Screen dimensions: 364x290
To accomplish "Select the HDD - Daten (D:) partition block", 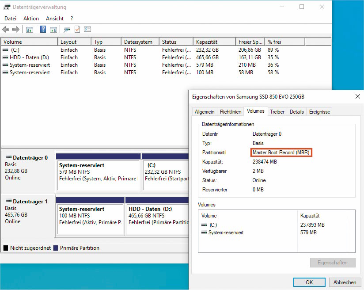I will pos(157,216).
